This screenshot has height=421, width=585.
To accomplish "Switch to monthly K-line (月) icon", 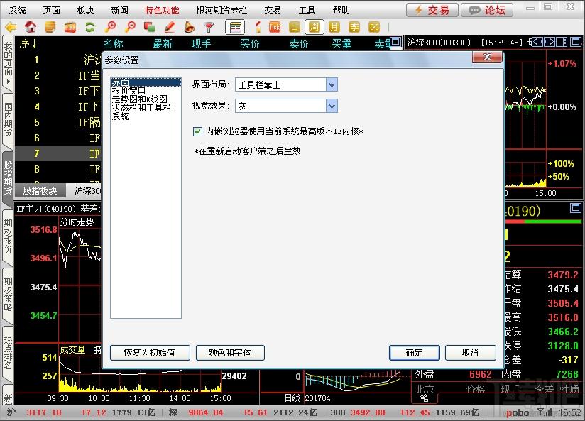I will pyautogui.click(x=334, y=27).
